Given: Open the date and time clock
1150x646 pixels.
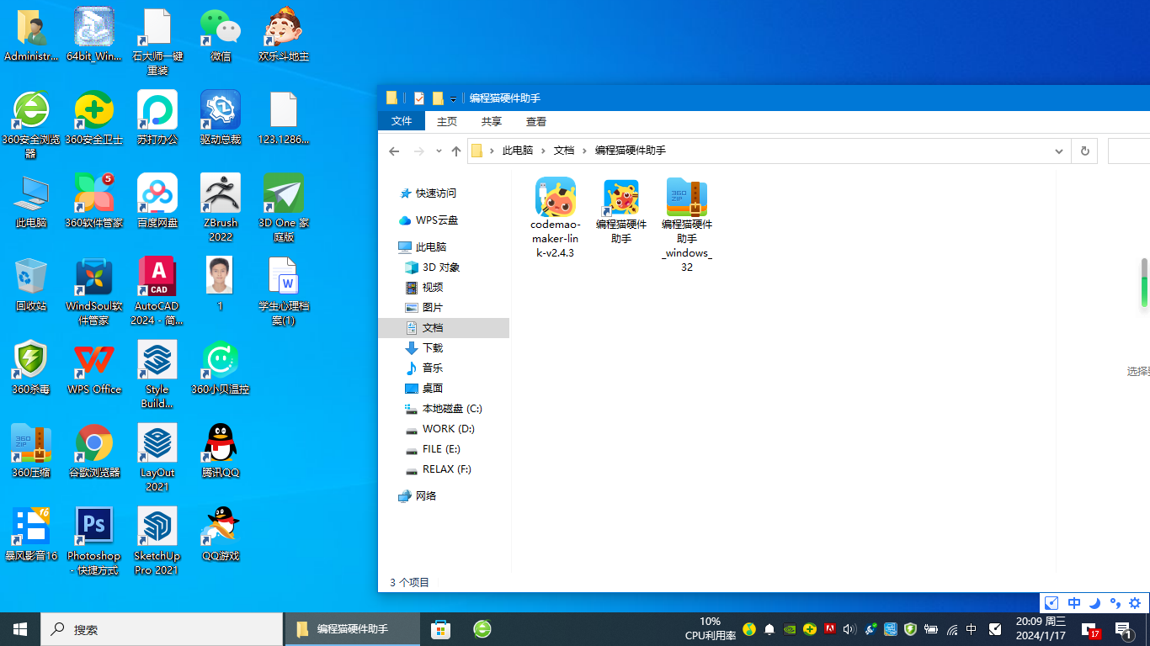Looking at the screenshot, I should (1041, 629).
